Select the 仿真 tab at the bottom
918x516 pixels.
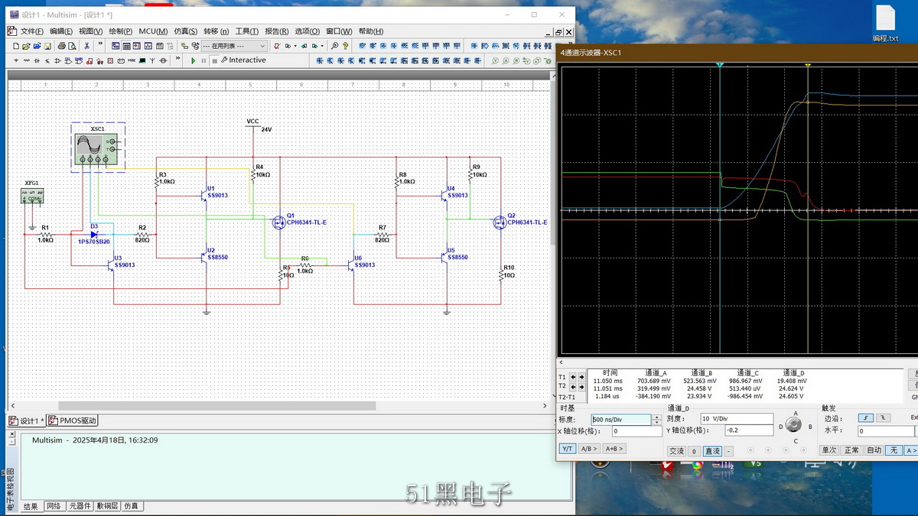click(x=132, y=506)
